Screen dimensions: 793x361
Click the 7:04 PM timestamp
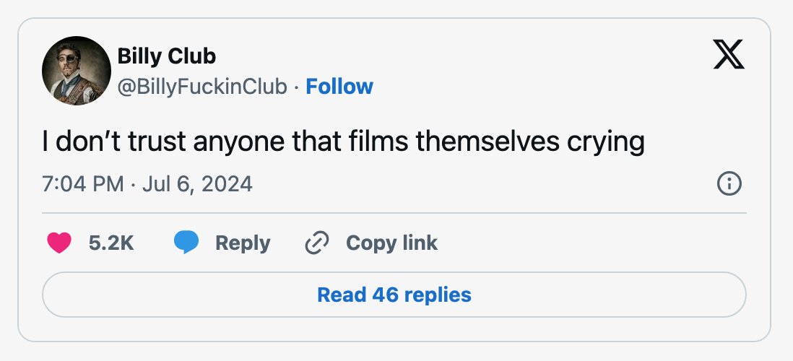[x=83, y=183]
